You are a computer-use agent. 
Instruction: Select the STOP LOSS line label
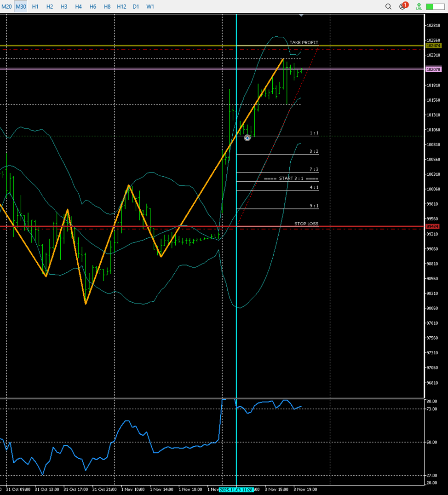[x=306, y=224]
